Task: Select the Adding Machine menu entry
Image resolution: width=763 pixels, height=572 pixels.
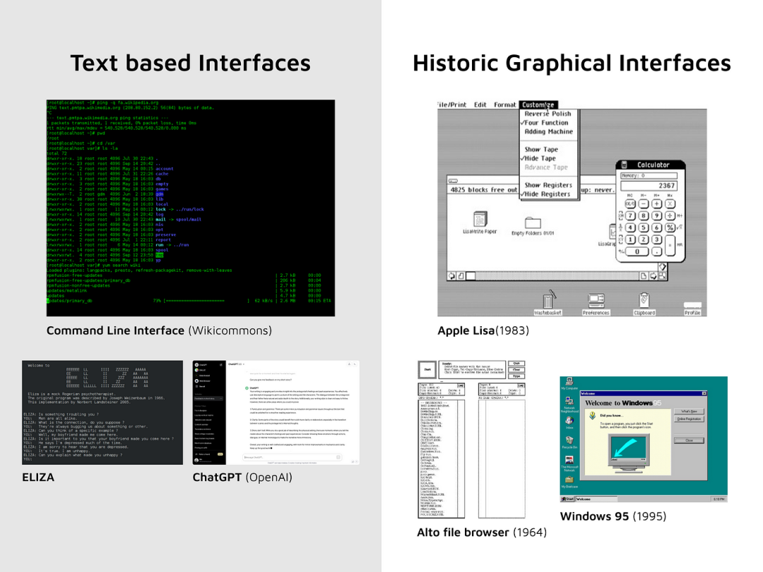Action: pos(548,131)
